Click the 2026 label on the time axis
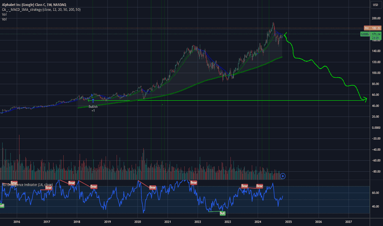Image resolution: width=383 pixels, height=226 pixels. [318, 222]
